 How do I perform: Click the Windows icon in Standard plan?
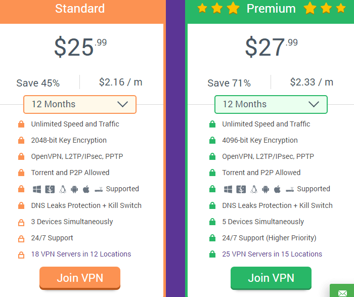37,189
